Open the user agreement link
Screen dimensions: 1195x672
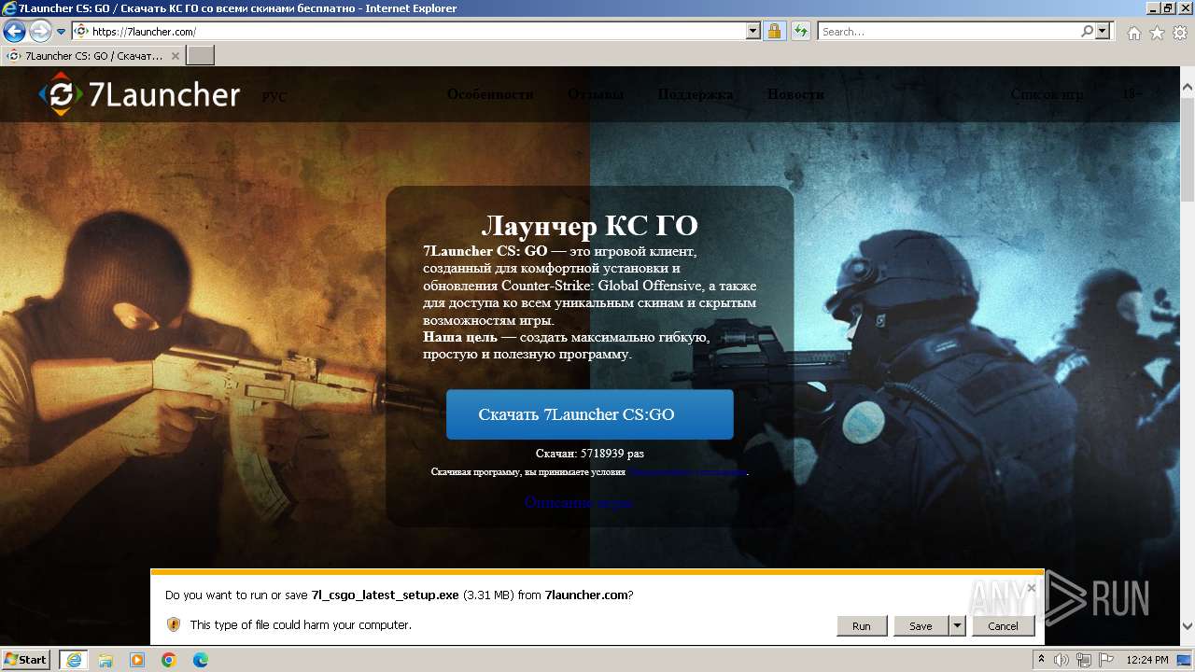pos(687,472)
